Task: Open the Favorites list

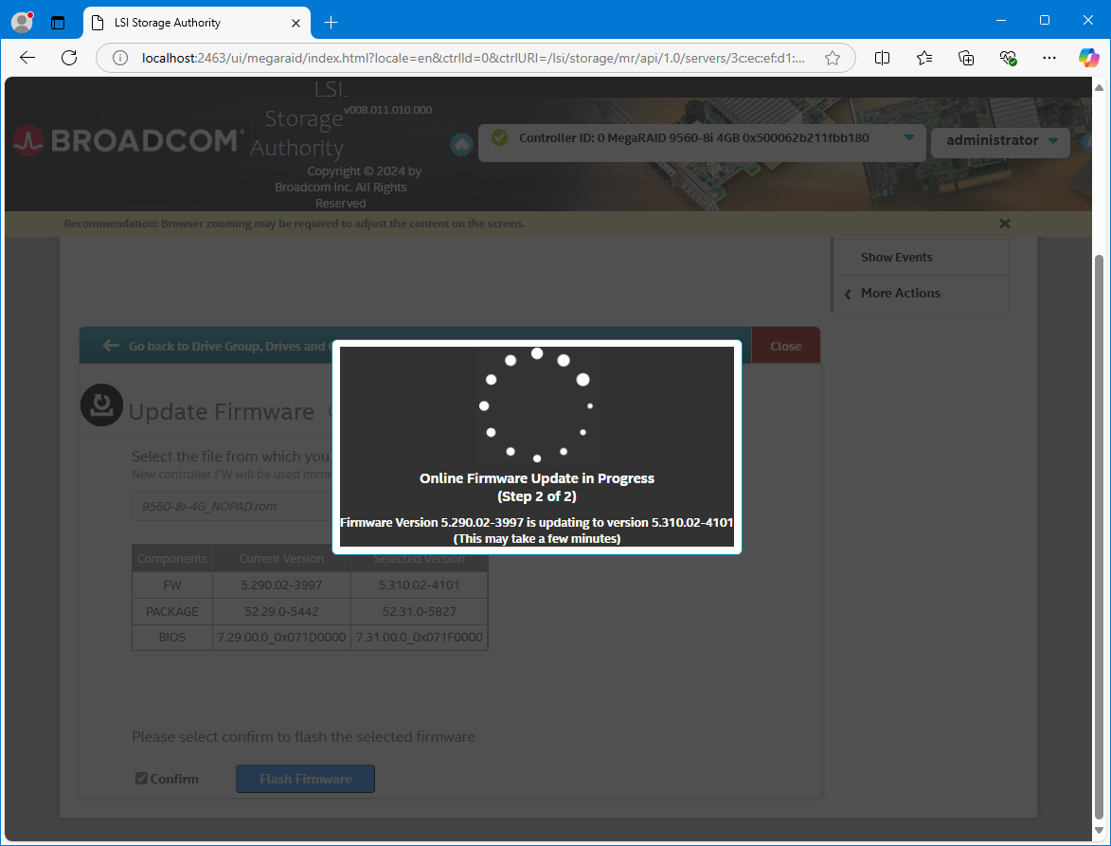Action: [924, 58]
